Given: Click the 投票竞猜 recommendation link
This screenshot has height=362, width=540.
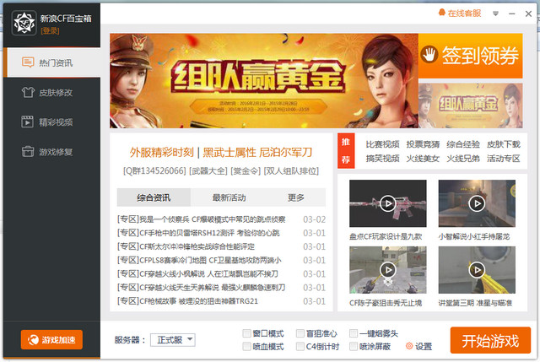Looking at the screenshot, I should [423, 144].
